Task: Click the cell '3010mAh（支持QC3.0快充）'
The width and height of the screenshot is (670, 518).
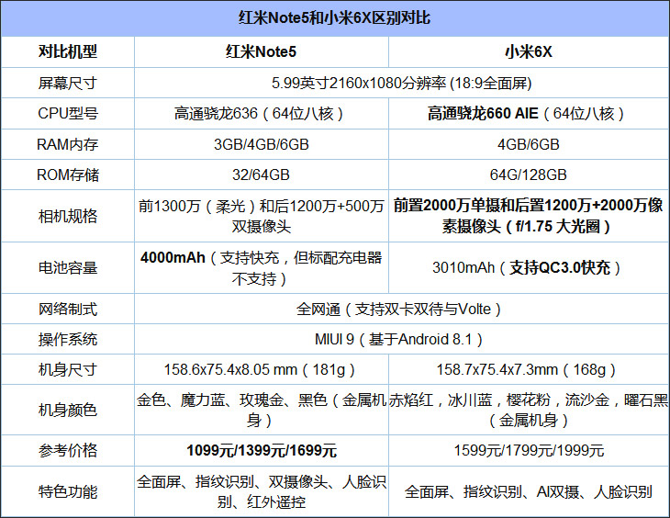Action: pyautogui.click(x=529, y=268)
